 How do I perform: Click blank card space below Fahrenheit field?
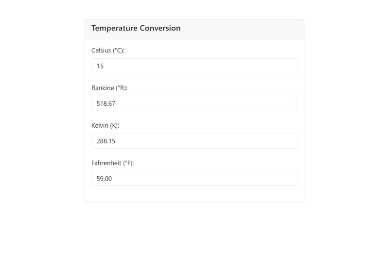point(194,194)
